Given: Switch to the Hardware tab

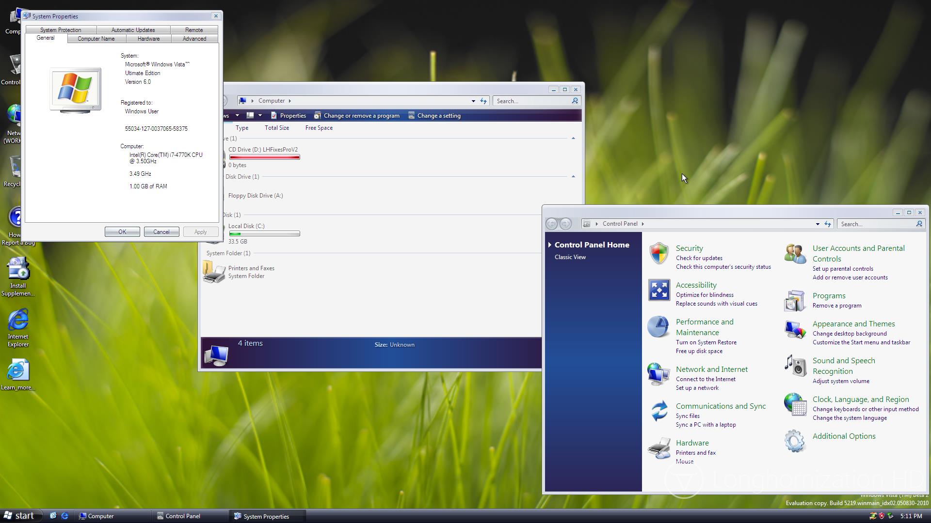Looking at the screenshot, I should [148, 39].
